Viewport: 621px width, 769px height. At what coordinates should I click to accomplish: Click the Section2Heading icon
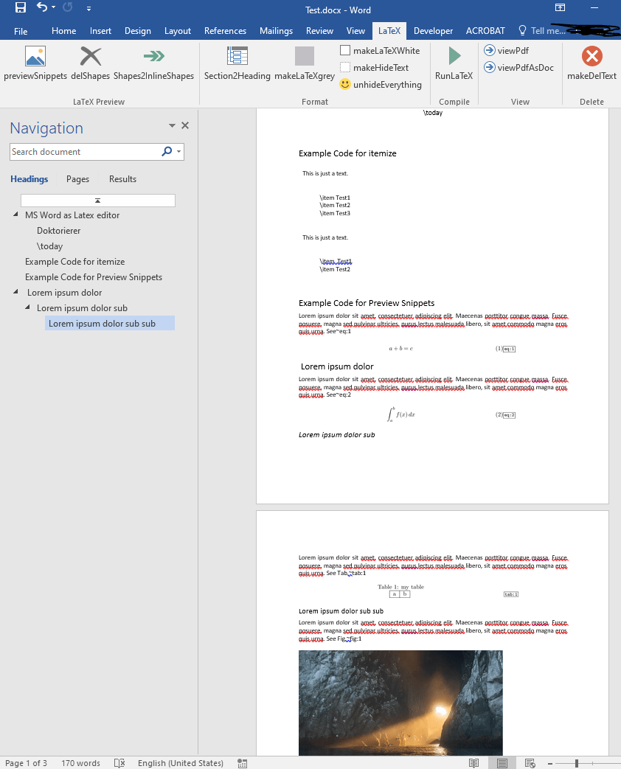tap(237, 55)
